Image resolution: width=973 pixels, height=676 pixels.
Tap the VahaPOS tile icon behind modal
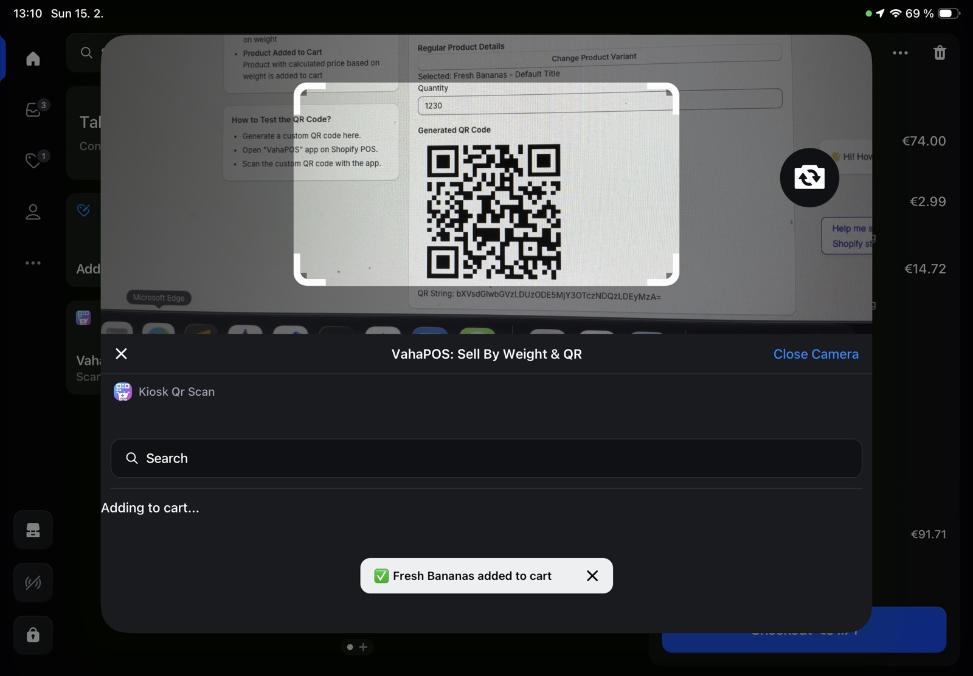point(83,317)
